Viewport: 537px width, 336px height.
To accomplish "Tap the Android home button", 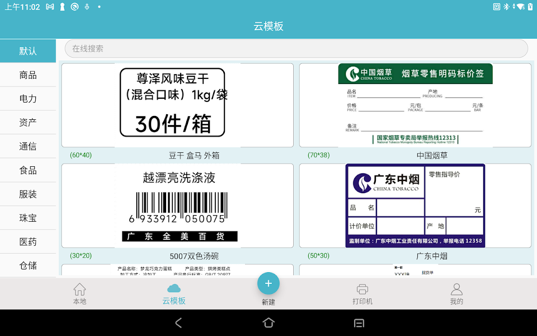I will pos(268,323).
